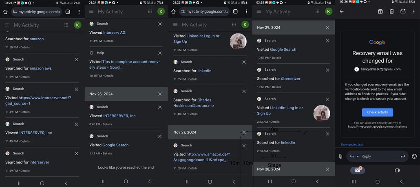
Task: Go back from the Gmail message
Action: [342, 11]
